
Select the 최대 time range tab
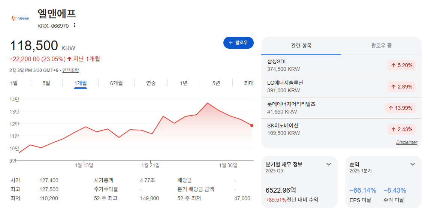tap(248, 83)
